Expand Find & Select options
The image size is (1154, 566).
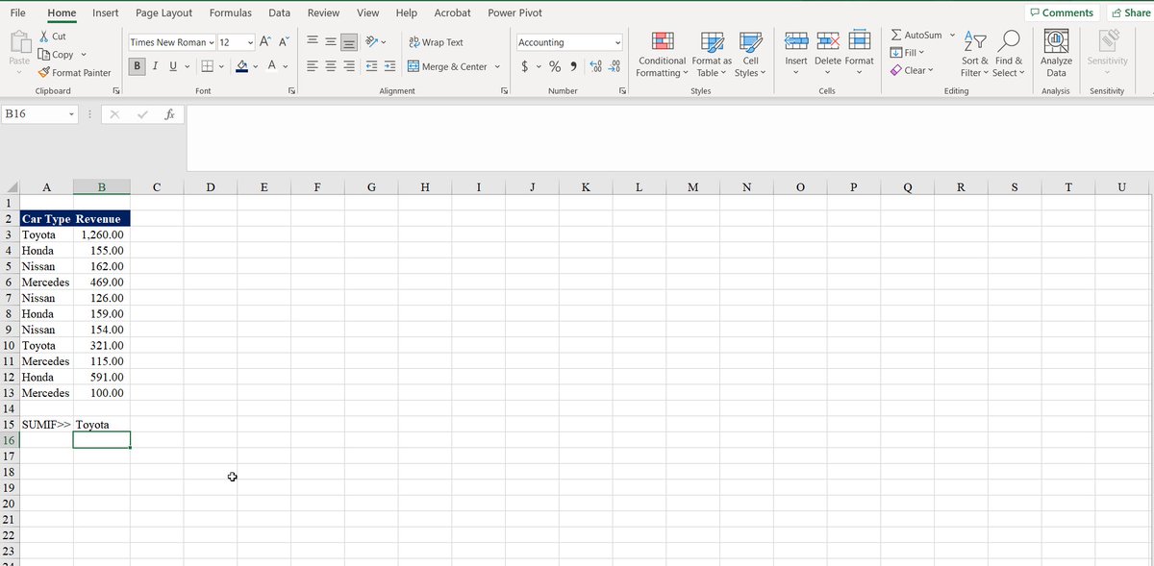pyautogui.click(x=1009, y=55)
